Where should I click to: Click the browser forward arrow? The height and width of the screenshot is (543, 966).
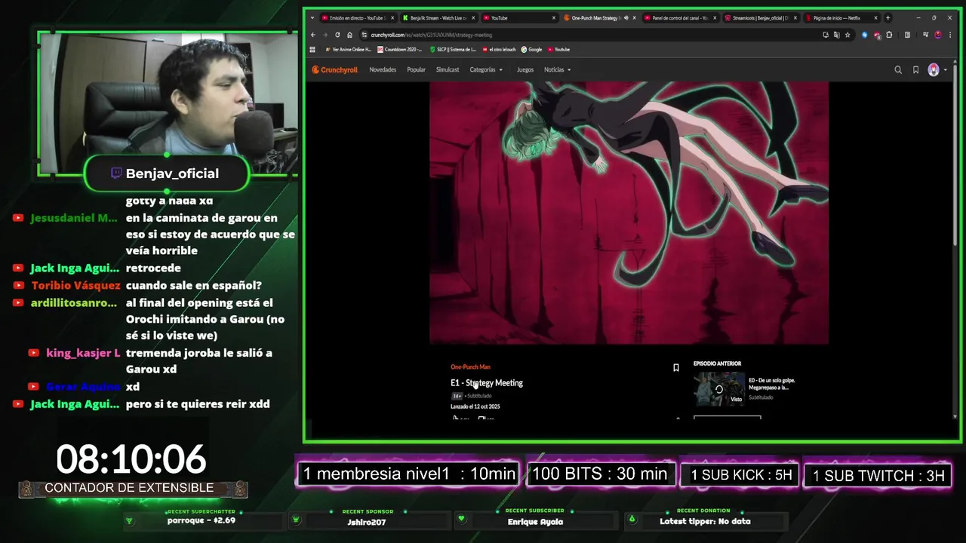tap(325, 35)
